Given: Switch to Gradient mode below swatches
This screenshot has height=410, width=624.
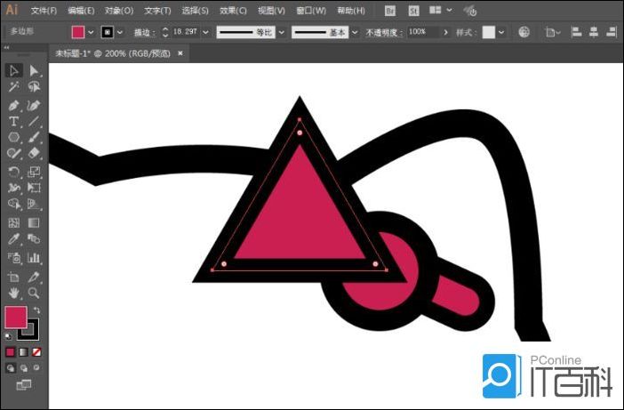Looking at the screenshot, I should [x=24, y=352].
